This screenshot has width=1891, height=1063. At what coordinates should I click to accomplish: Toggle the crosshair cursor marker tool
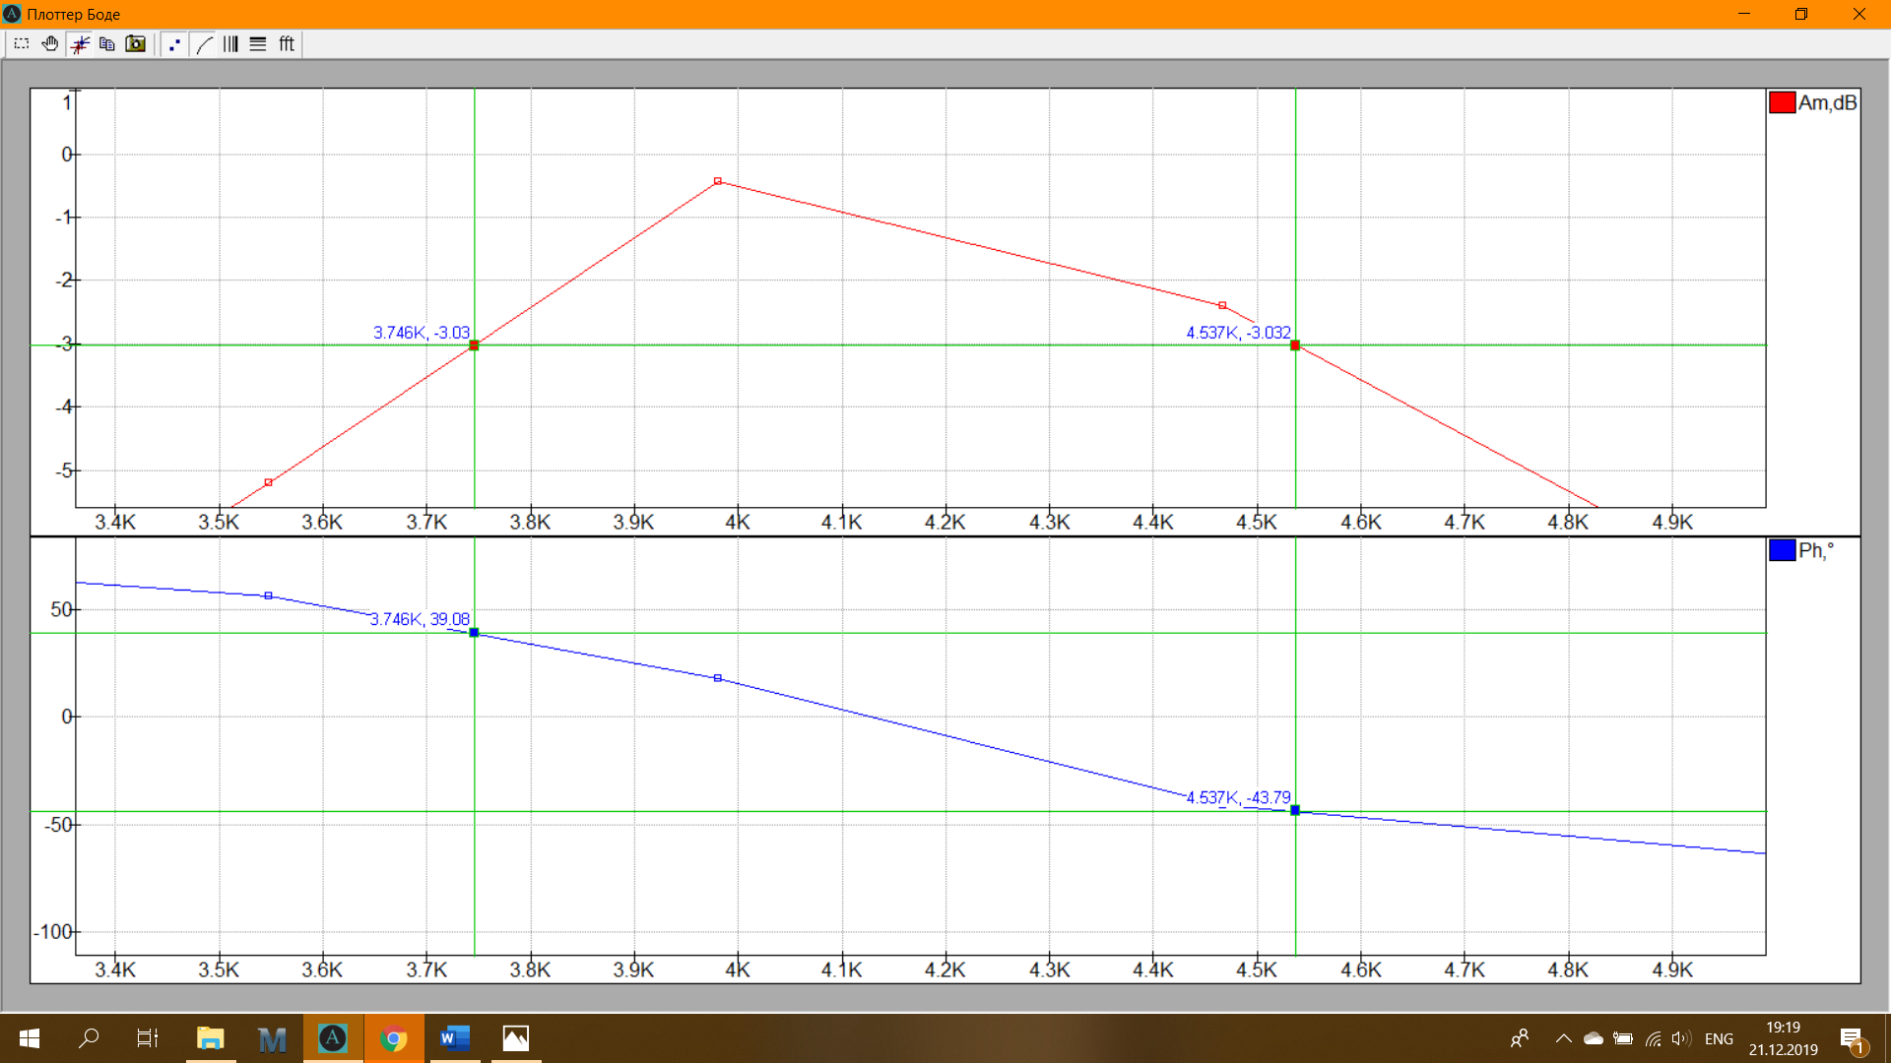coord(80,44)
